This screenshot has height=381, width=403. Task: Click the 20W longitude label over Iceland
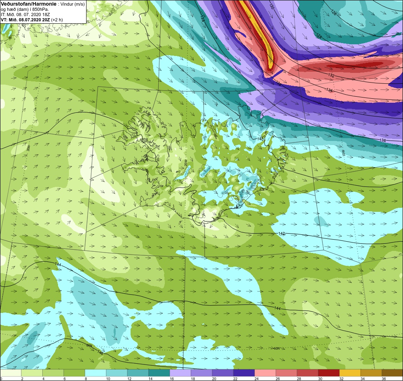click(185, 162)
